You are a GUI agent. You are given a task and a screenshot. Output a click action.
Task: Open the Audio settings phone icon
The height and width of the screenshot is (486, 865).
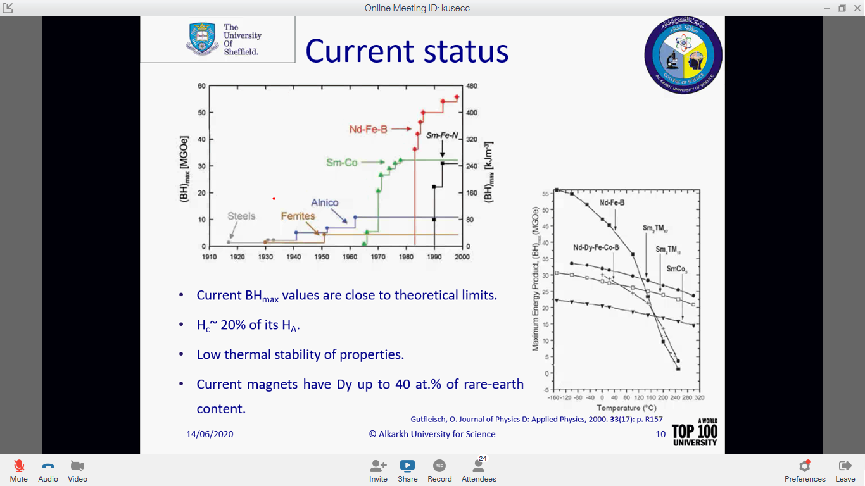[x=48, y=471]
